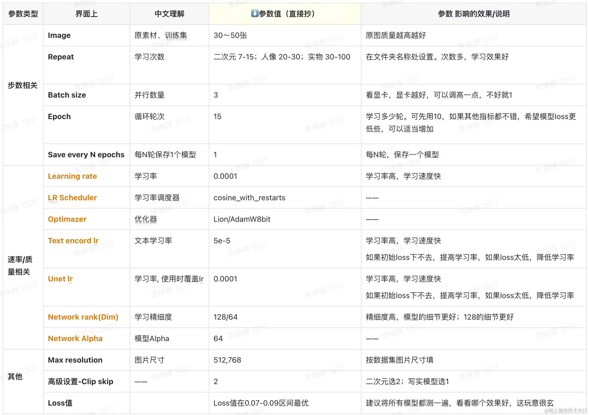Click the down-arrow emoji in 参数值 header

(254, 13)
